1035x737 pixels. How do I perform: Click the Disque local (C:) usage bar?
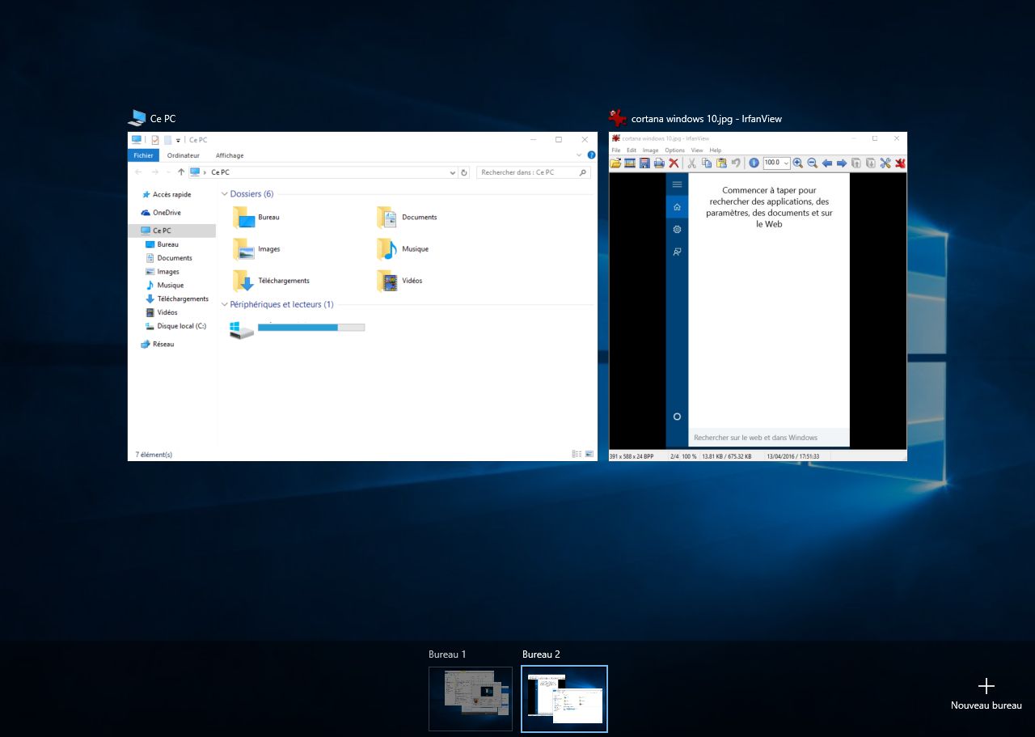pos(311,328)
